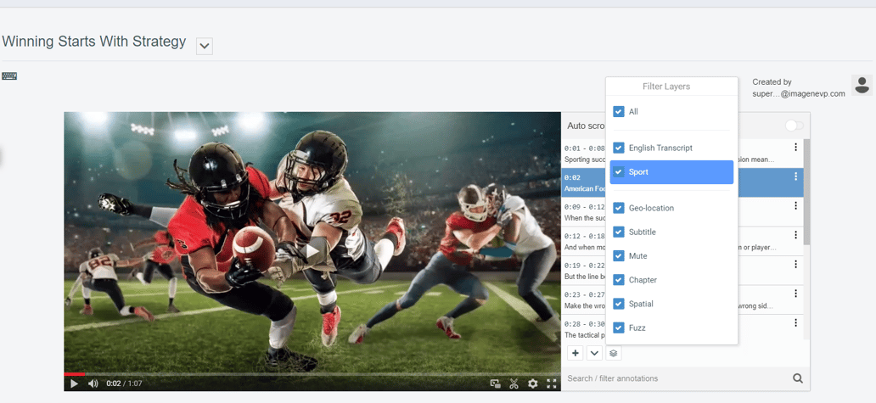Screen dimensions: 876x403
Task: Click the search magnifier icon
Action: (798, 378)
